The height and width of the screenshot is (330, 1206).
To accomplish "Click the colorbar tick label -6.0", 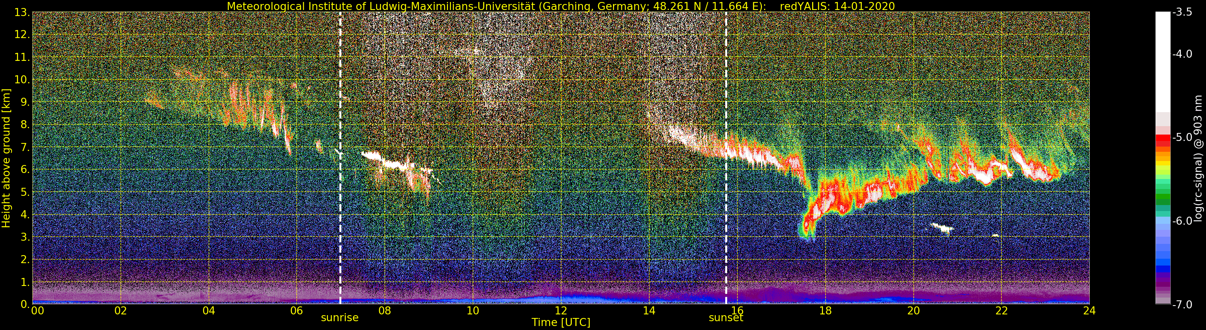I will pyautogui.click(x=1182, y=221).
